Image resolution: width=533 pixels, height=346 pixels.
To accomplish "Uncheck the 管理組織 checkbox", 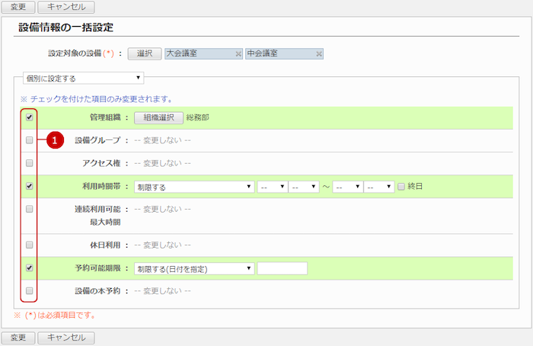I will tap(29, 118).
